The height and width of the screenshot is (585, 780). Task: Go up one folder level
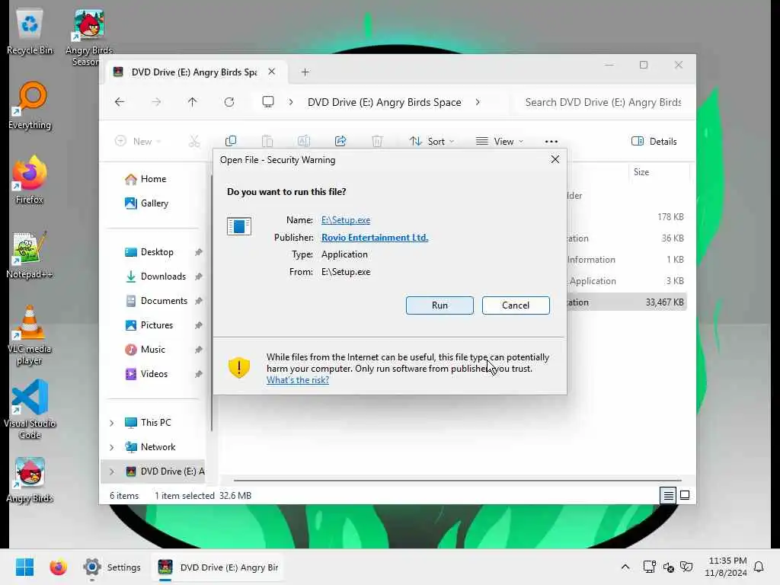click(x=193, y=102)
